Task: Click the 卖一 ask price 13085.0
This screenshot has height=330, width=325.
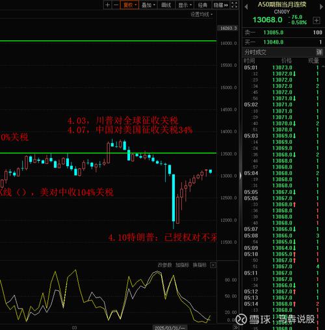Action: click(x=274, y=33)
